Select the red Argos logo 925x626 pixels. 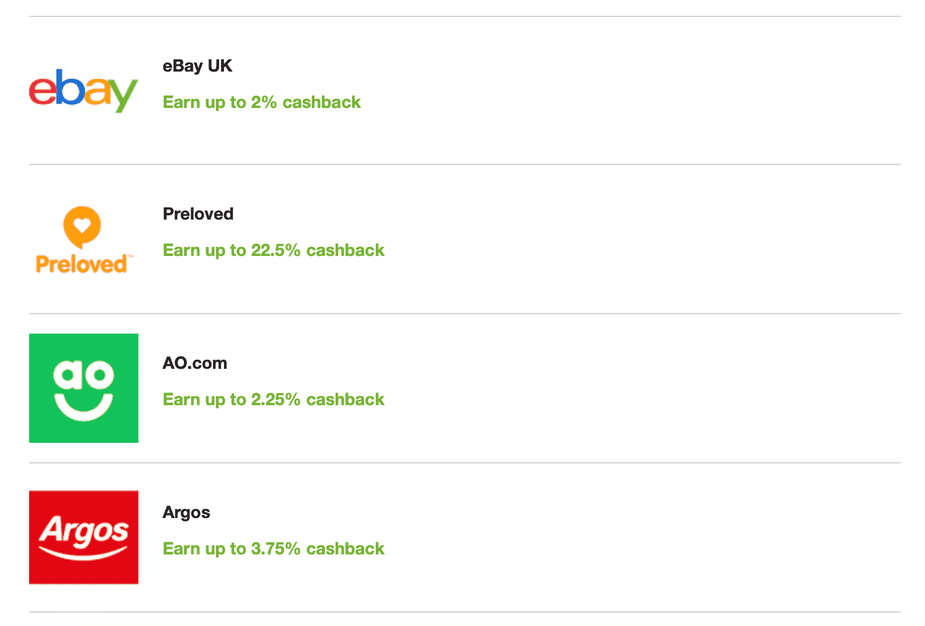tap(84, 537)
